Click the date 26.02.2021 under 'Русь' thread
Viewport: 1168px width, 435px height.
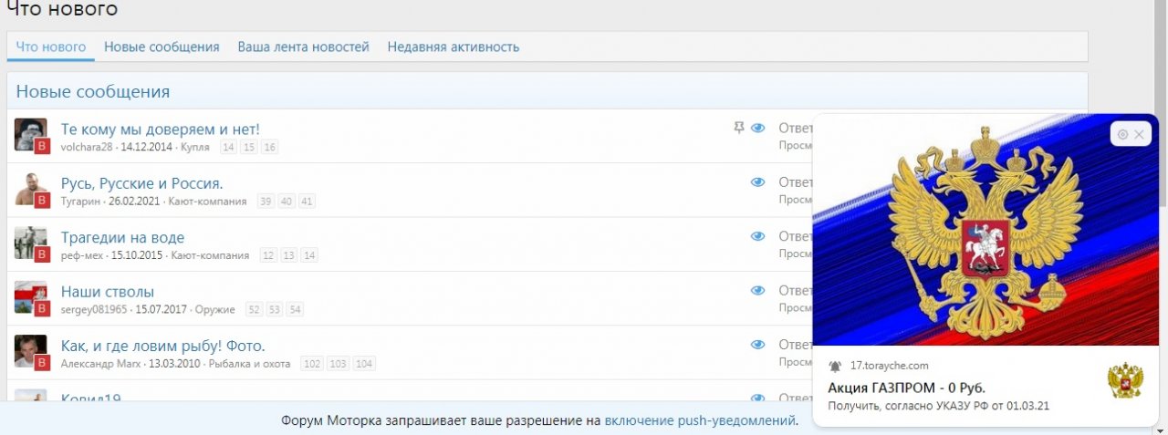(x=135, y=202)
